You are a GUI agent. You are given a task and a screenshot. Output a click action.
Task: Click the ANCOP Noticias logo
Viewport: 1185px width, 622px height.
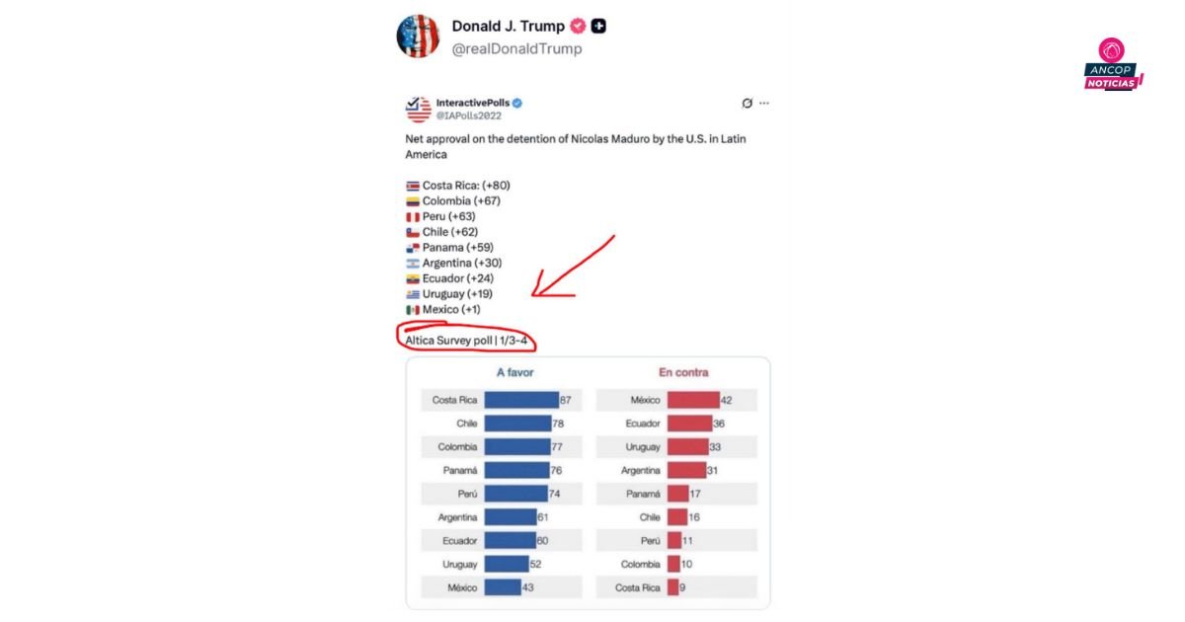[x=1113, y=66]
